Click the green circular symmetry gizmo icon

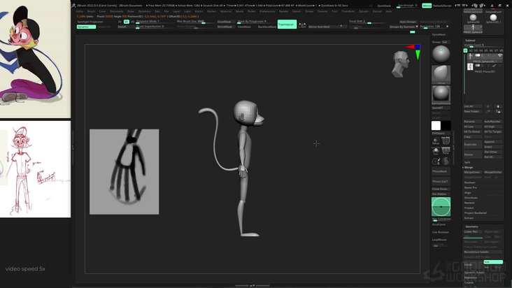441,207
